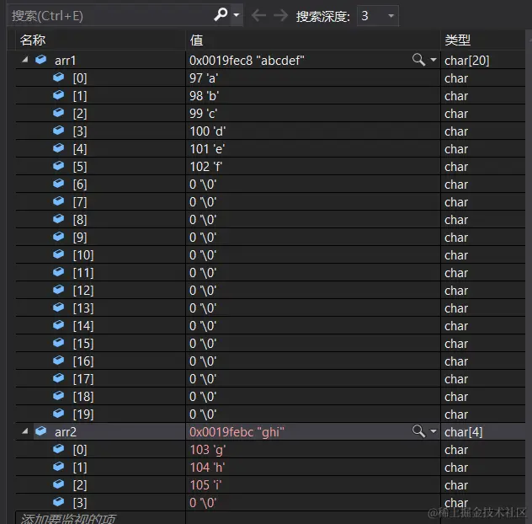The width and height of the screenshot is (532, 524).
Task: Click the 名称 column header
Action: 100,40
